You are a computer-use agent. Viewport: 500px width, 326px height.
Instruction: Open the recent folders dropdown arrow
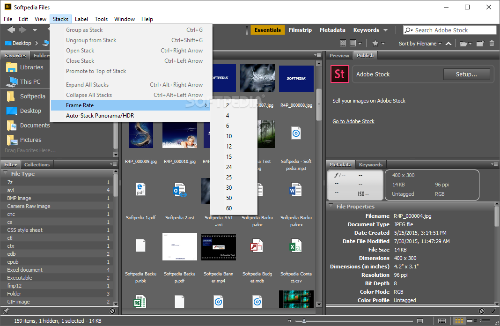pyautogui.click(x=35, y=30)
